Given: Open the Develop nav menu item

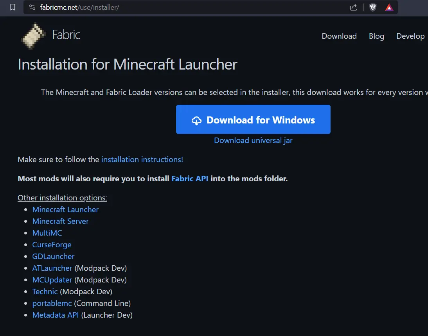Looking at the screenshot, I should 410,36.
